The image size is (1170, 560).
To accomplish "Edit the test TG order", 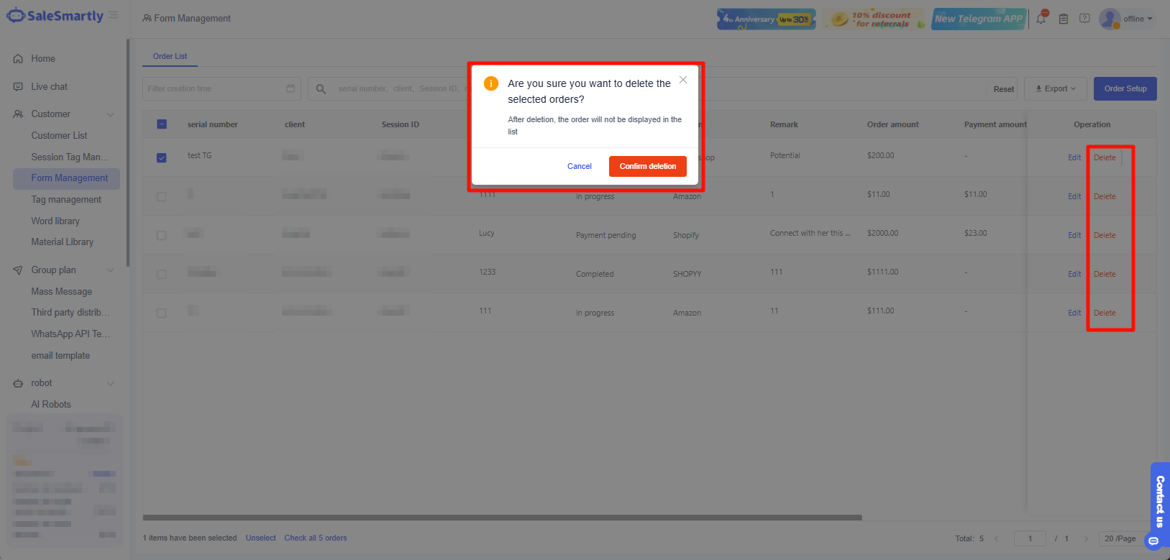I will click(1074, 157).
